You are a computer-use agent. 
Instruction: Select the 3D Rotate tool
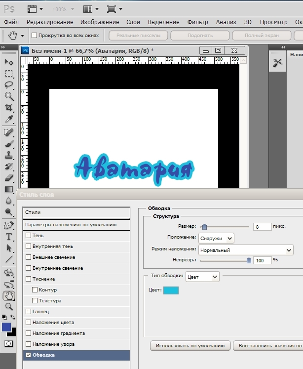[x=9, y=273]
